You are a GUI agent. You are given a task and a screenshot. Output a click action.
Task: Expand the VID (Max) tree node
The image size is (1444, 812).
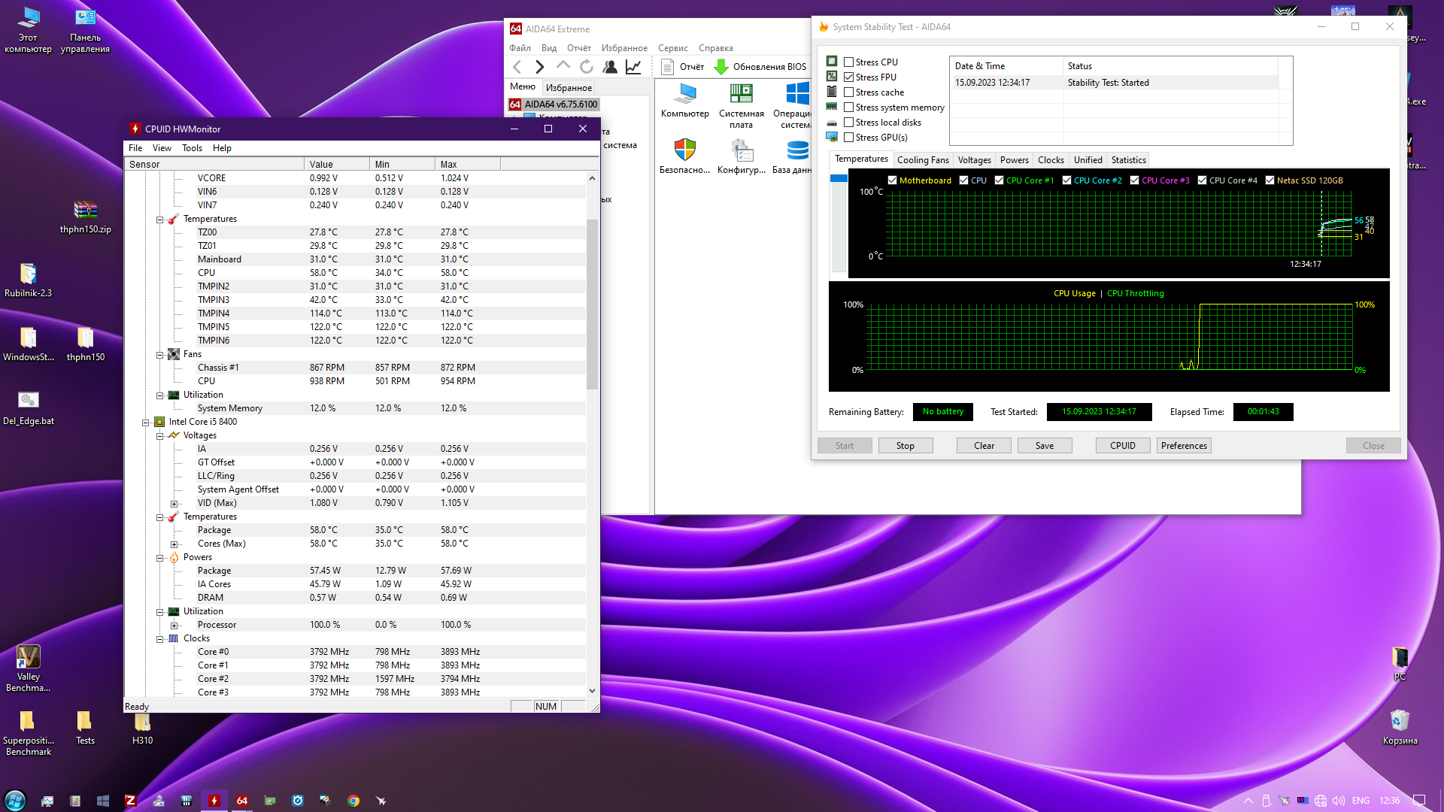pos(174,504)
